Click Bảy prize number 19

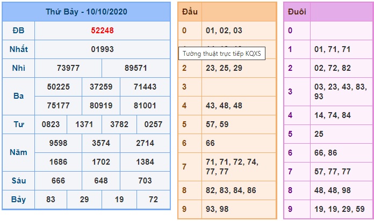119,200
